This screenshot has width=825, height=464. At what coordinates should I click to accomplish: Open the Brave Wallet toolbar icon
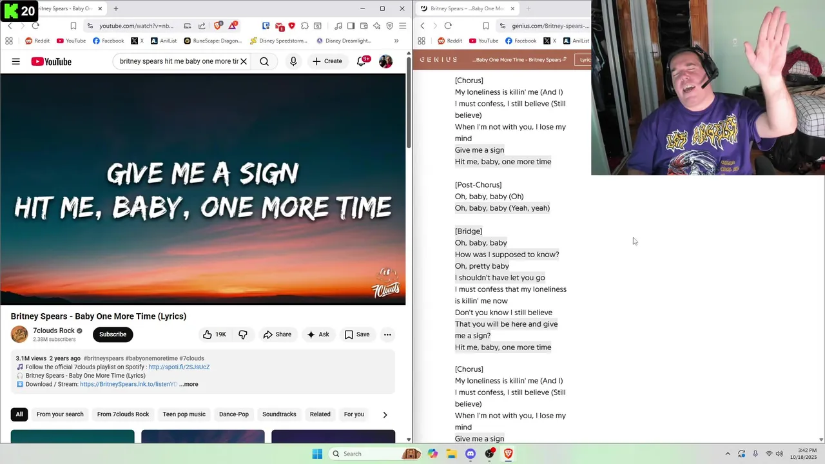364,26
